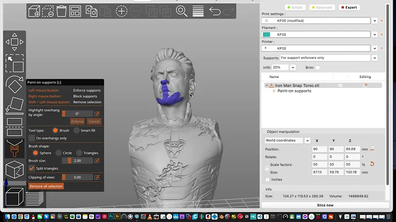Screen dimensions: 396x222
Task: Click the right panel vertical scrollbar
Action: tap(387, 95)
